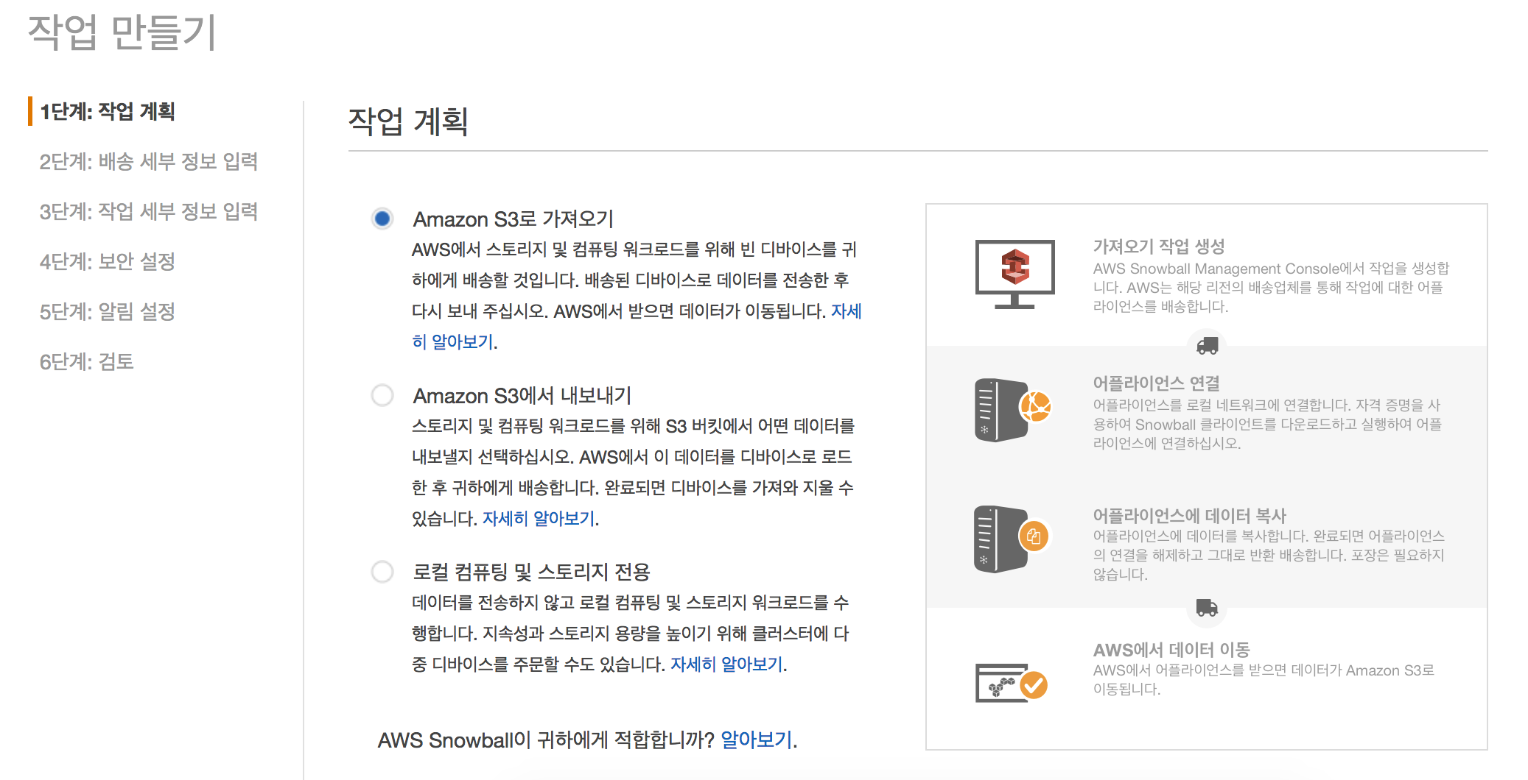This screenshot has height=780, width=1528.
Task: Click the appliance network icon for 어플라이언스 연결
Action: tap(1012, 410)
